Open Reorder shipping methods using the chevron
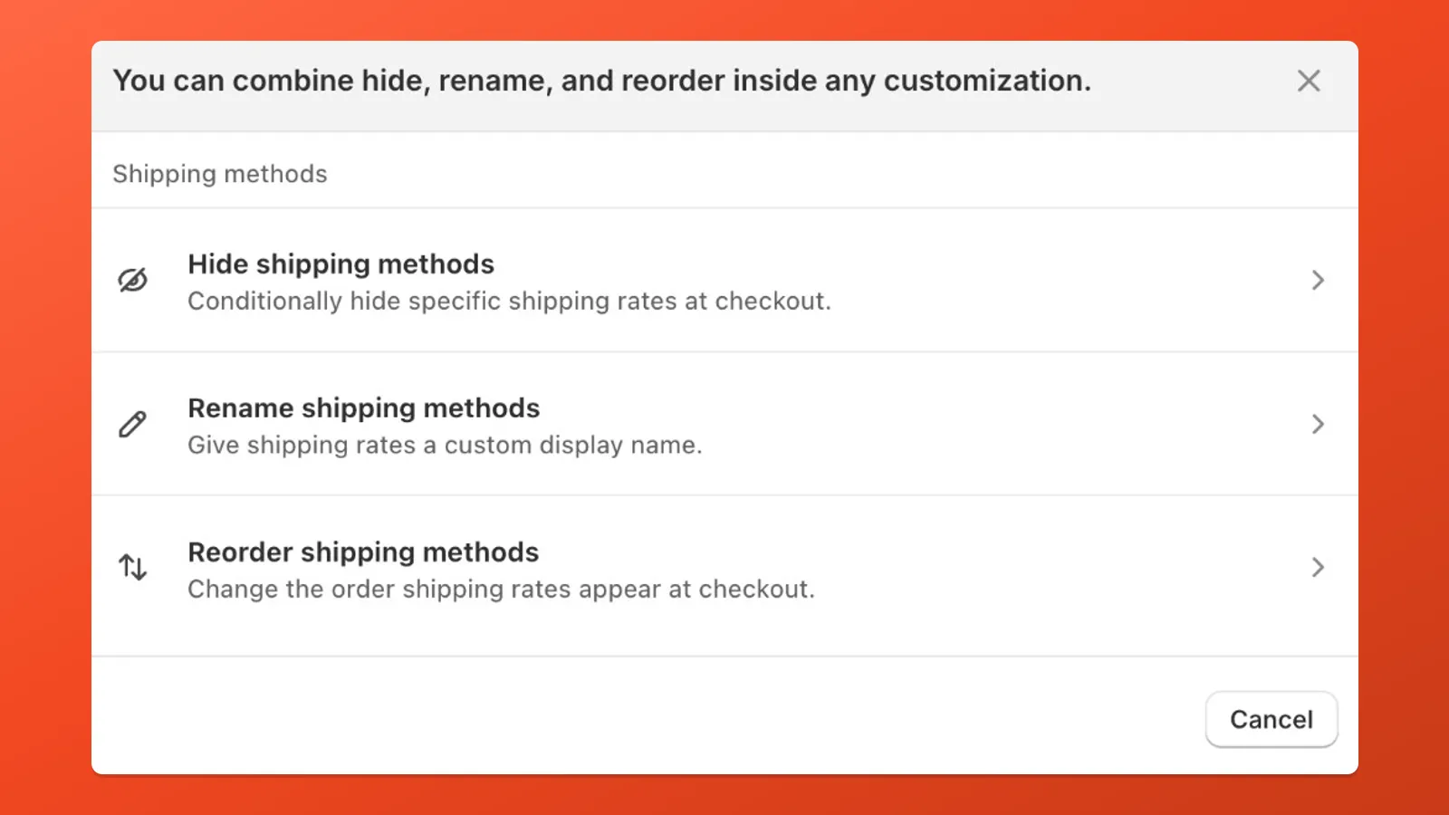This screenshot has height=815, width=1449. click(1318, 568)
